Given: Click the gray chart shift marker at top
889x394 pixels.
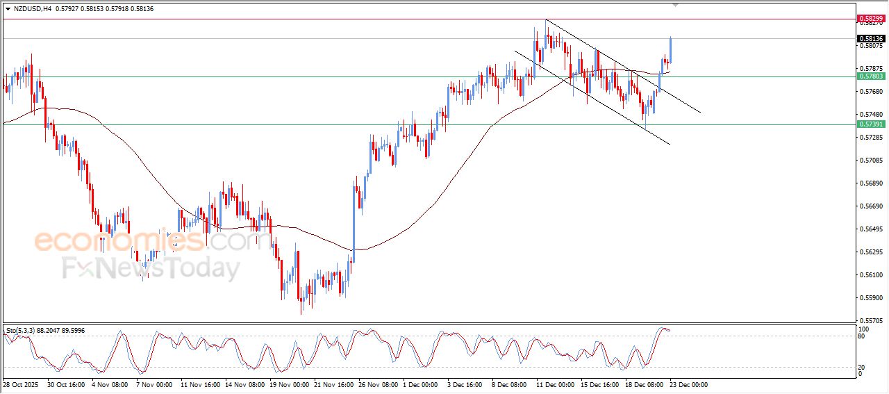Looking at the screenshot, I should (676, 5).
